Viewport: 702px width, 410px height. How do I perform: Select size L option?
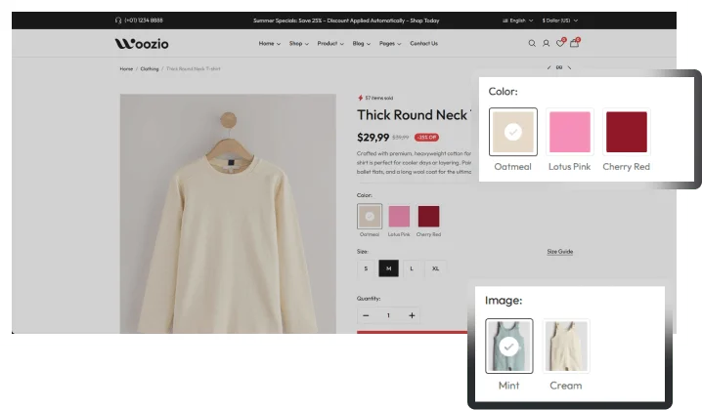[412, 267]
